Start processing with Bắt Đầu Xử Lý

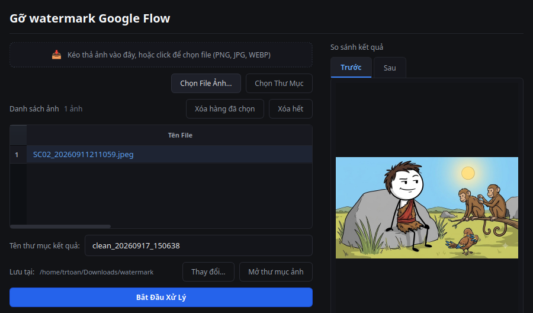(x=160, y=298)
